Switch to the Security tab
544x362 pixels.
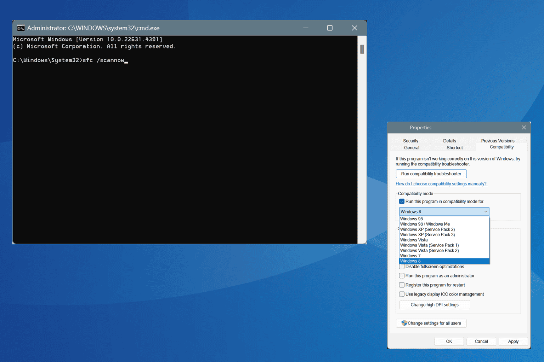point(410,141)
